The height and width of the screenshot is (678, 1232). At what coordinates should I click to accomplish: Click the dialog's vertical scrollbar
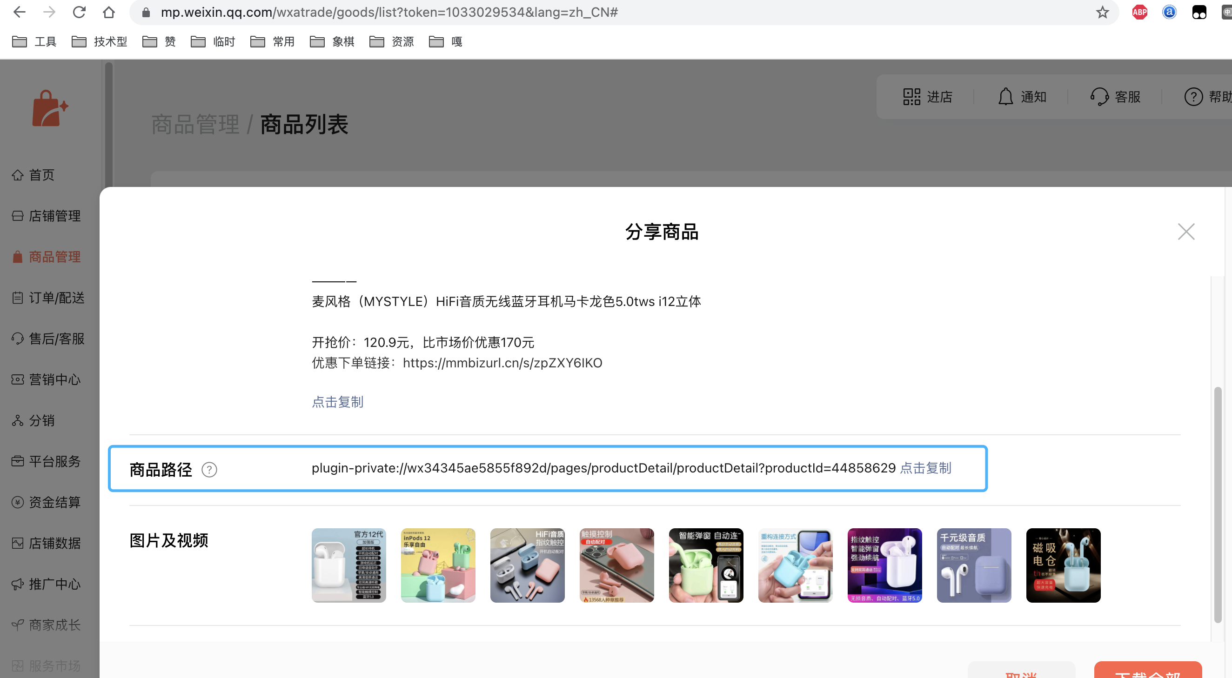coord(1217,504)
